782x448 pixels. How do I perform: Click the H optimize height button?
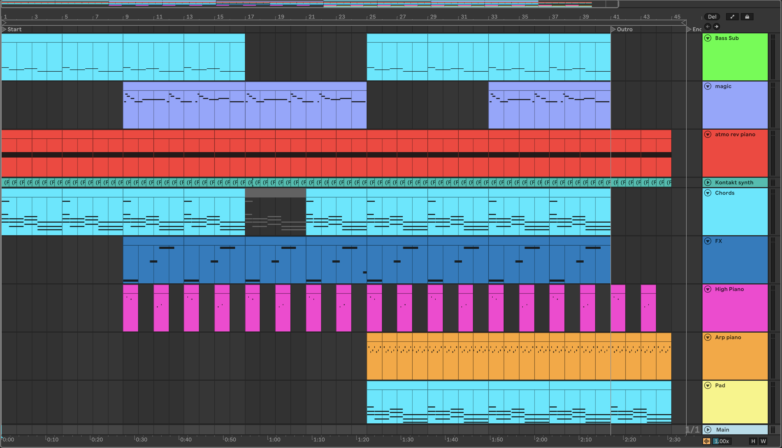[753, 441]
